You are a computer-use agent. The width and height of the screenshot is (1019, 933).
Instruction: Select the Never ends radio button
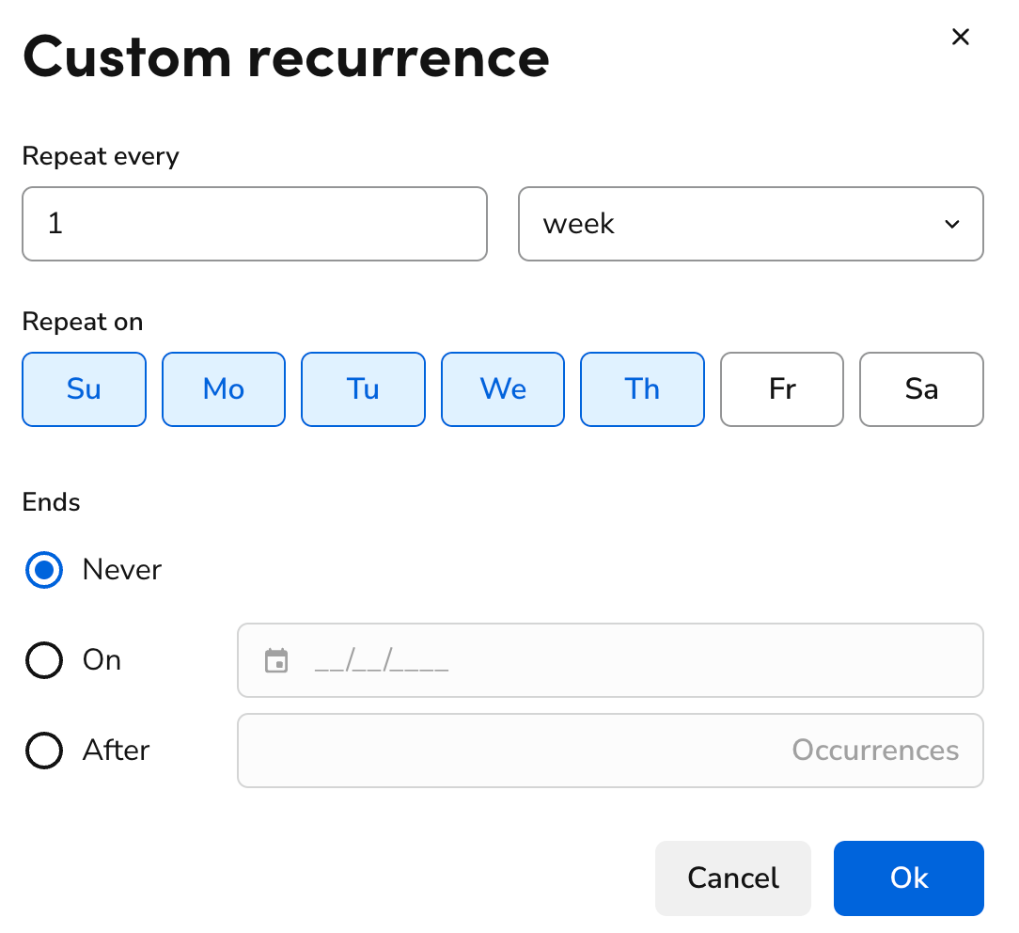coord(43,569)
